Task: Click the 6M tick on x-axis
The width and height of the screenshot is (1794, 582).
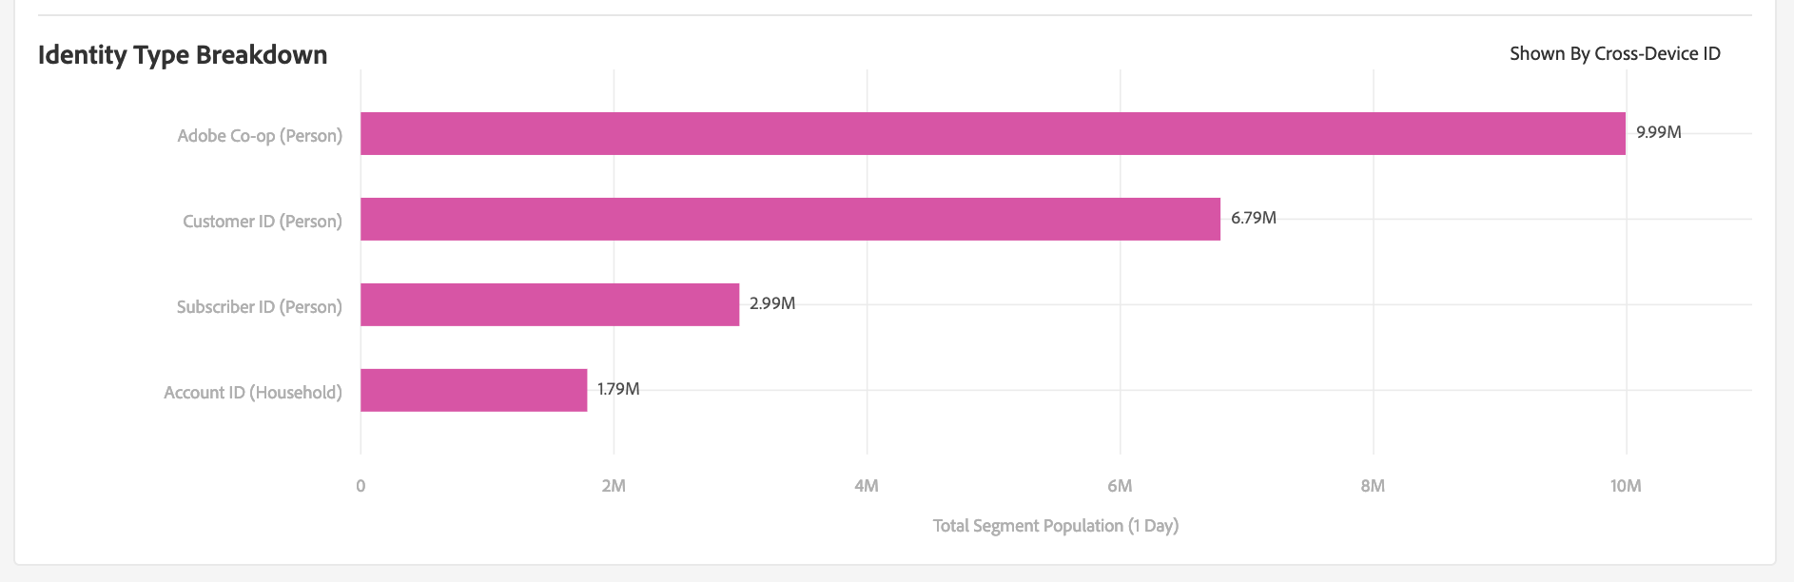Action: point(1120,486)
